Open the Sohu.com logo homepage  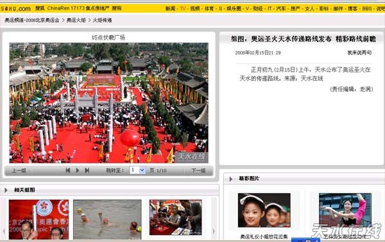coord(15,8)
